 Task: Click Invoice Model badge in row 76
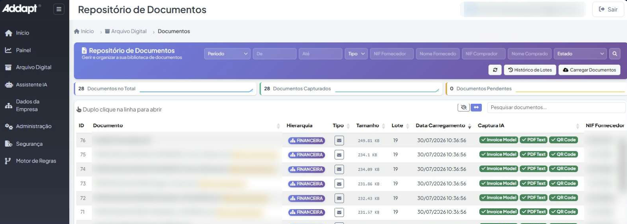coord(498,140)
